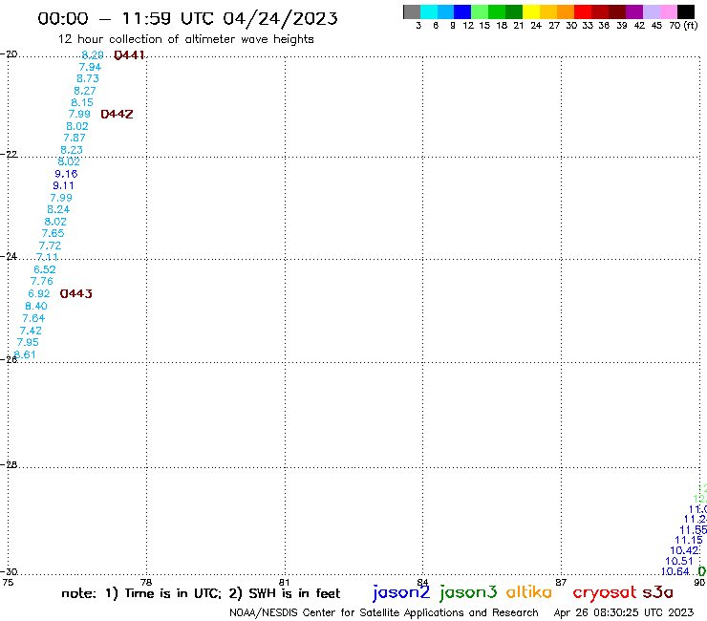The image size is (707, 621).
Task: Click the black swatch in the color scale
Action: (686, 11)
